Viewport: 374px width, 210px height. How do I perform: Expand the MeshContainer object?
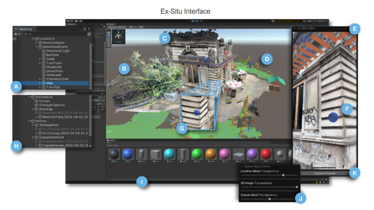pyautogui.click(x=36, y=43)
